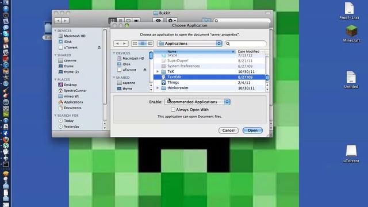
Task: Expand the TeX folder
Action: 158,71
